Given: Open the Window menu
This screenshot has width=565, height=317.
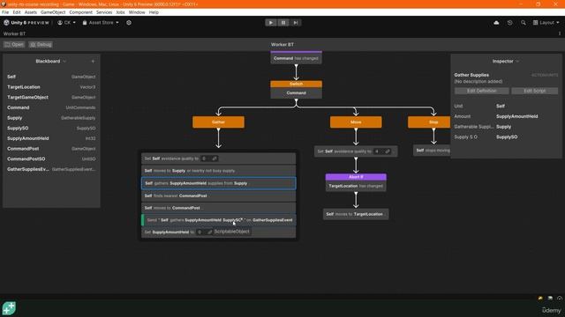Looking at the screenshot, I should click(x=137, y=12).
